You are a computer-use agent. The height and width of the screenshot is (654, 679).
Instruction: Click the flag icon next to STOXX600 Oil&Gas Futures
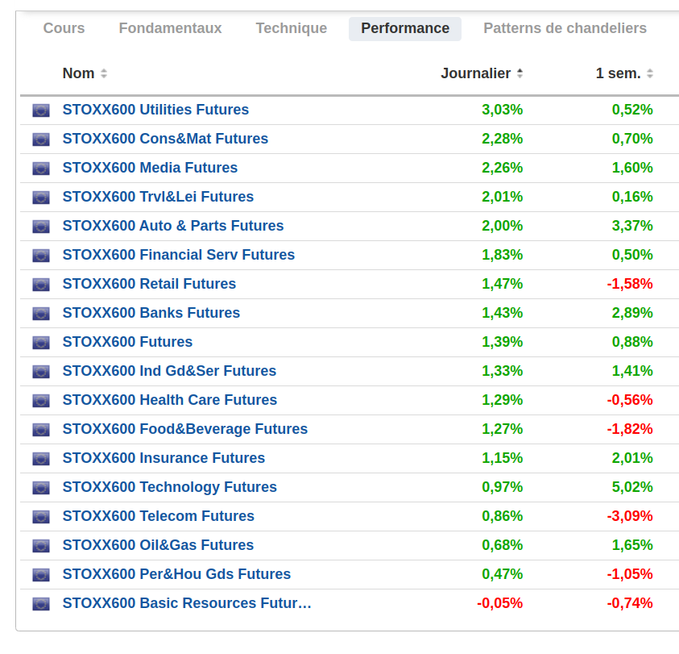[41, 546]
